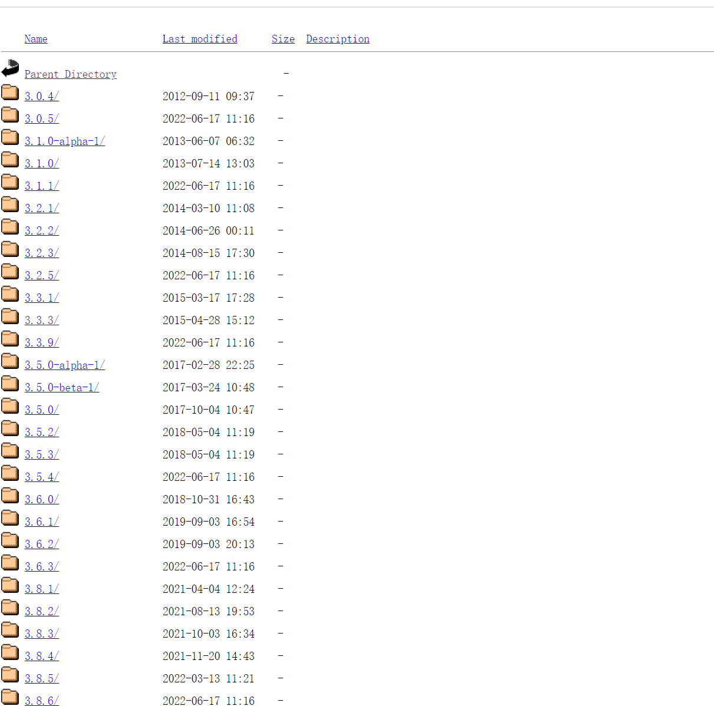Open the 3.8.5/ directory link
This screenshot has width=714, height=706.
42,678
